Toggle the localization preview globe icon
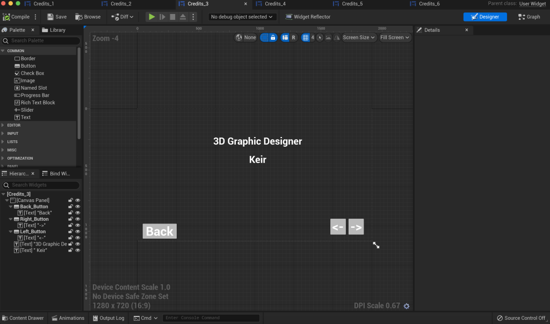 point(239,38)
